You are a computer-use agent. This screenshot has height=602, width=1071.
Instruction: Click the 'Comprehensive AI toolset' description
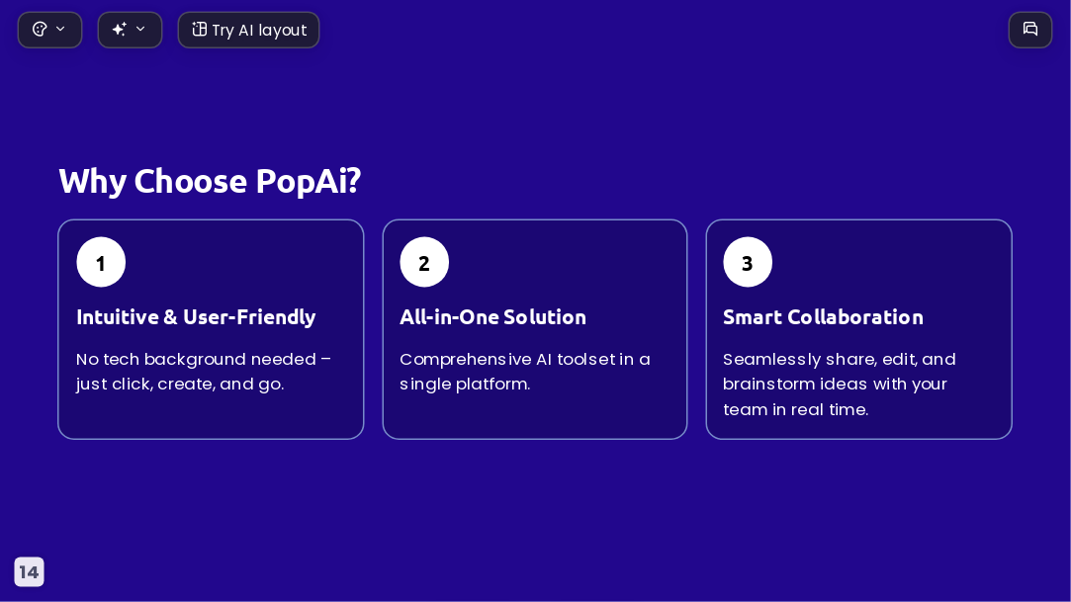pos(524,372)
